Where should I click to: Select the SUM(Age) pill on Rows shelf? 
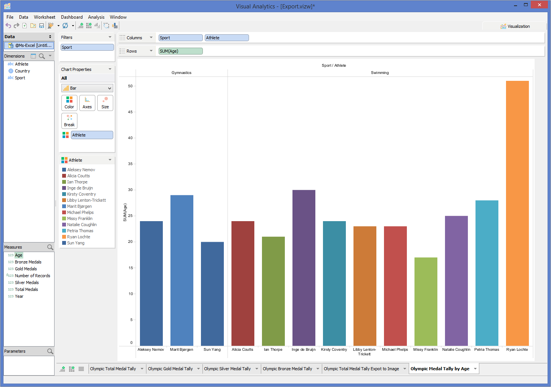181,51
